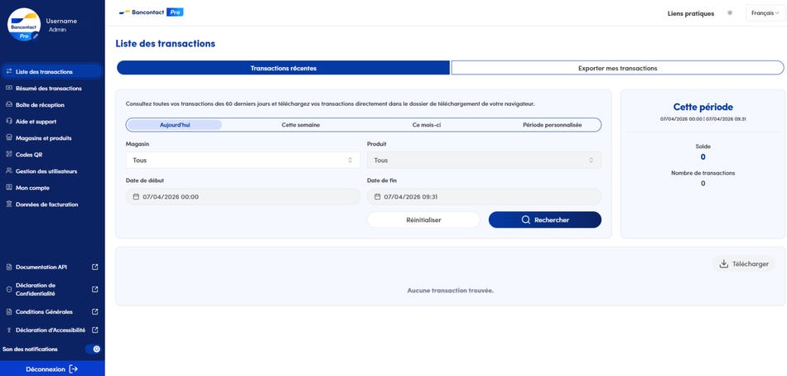This screenshot has height=376, width=787.
Task: Open the Magasin dropdown
Action: 243,161
